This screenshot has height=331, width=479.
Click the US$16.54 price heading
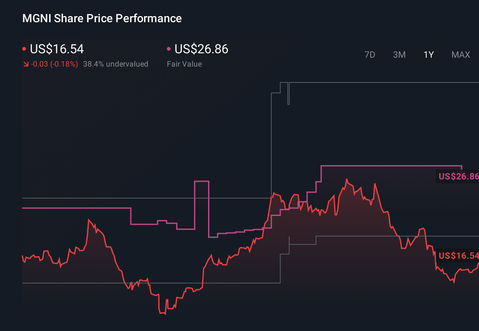[x=56, y=49]
